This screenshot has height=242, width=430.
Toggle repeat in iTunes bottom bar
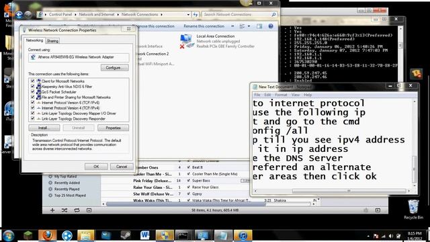click(77, 210)
